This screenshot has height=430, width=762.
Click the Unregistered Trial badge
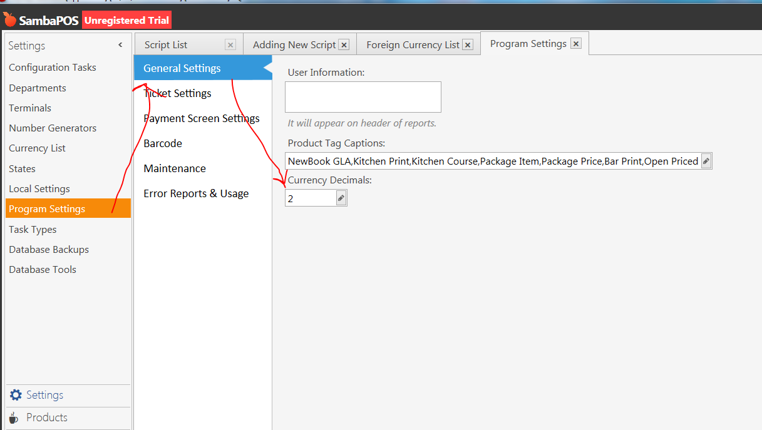(127, 20)
